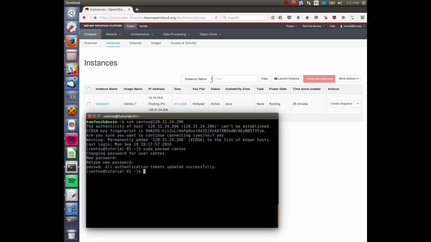431x242 pixels.
Task: Click the Filter button
Action: click(265, 79)
